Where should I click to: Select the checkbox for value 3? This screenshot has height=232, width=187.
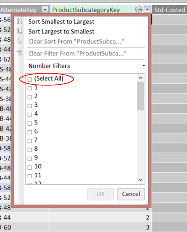pos(30,106)
